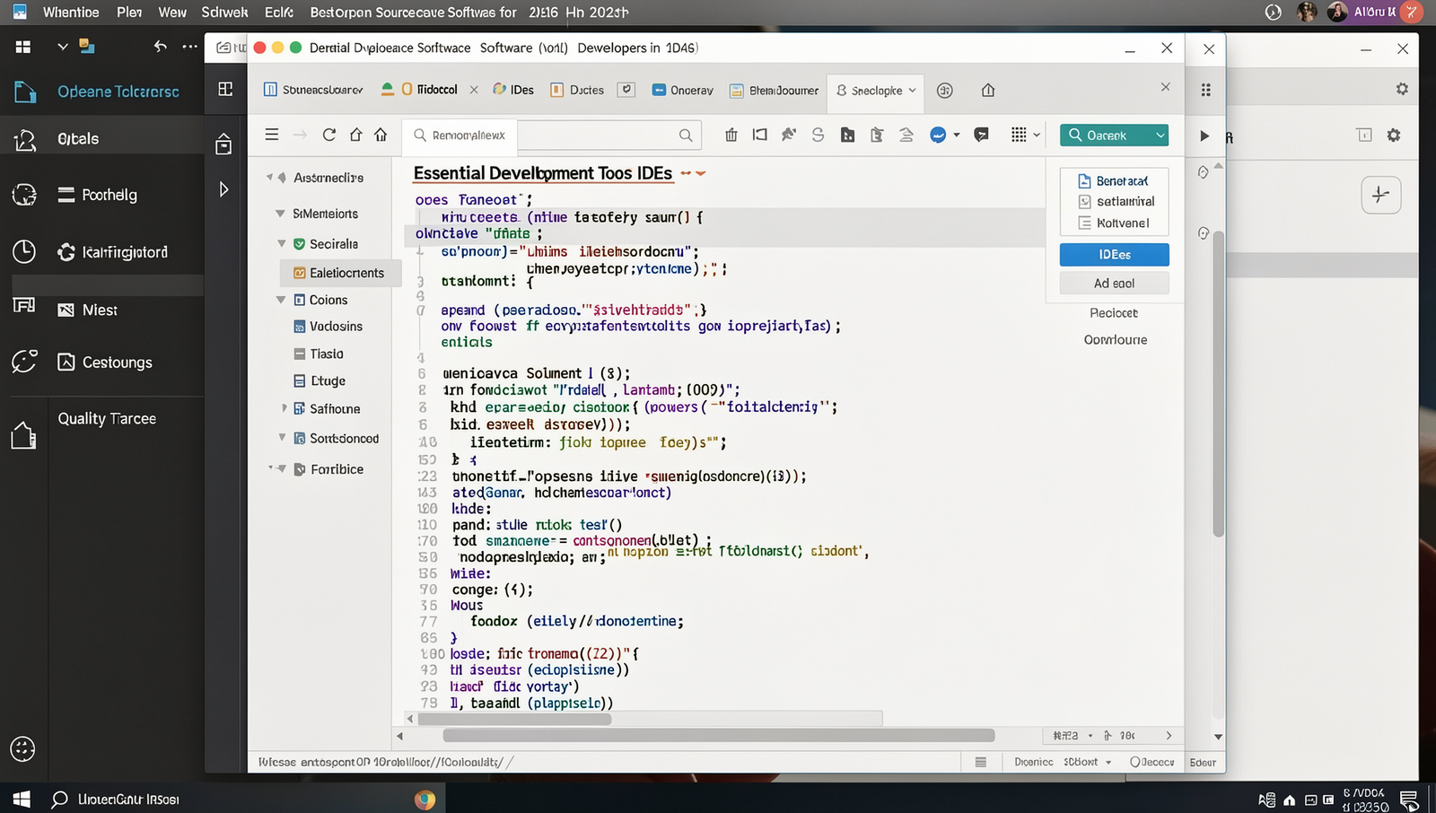Click the Remomalnewx search field
This screenshot has height=813, width=1436.
pyautogui.click(x=552, y=135)
